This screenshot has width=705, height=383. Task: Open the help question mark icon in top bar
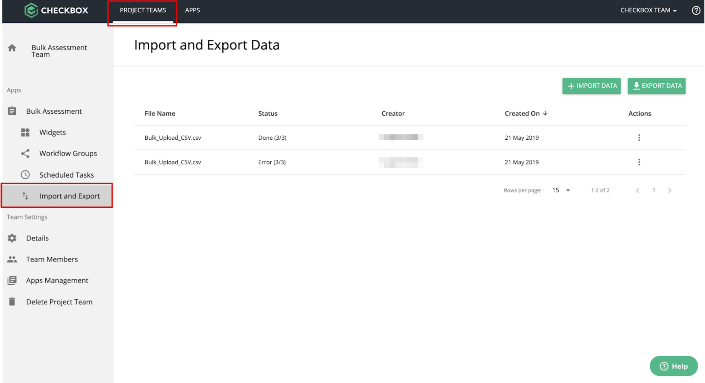click(x=696, y=11)
